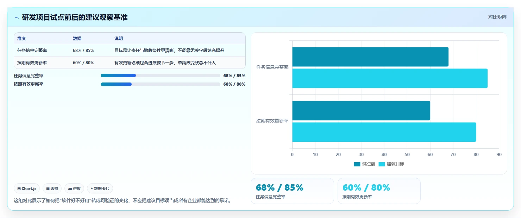This screenshot has height=218, width=521.
Task: Click the chart y-axis label 任务信息完整率
Action: click(x=272, y=67)
